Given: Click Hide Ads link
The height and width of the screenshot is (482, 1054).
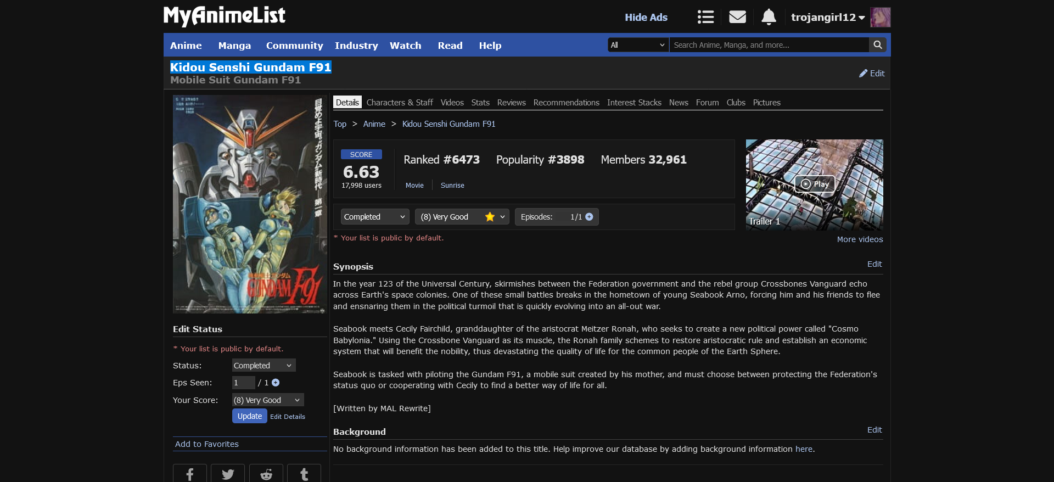Looking at the screenshot, I should (646, 18).
